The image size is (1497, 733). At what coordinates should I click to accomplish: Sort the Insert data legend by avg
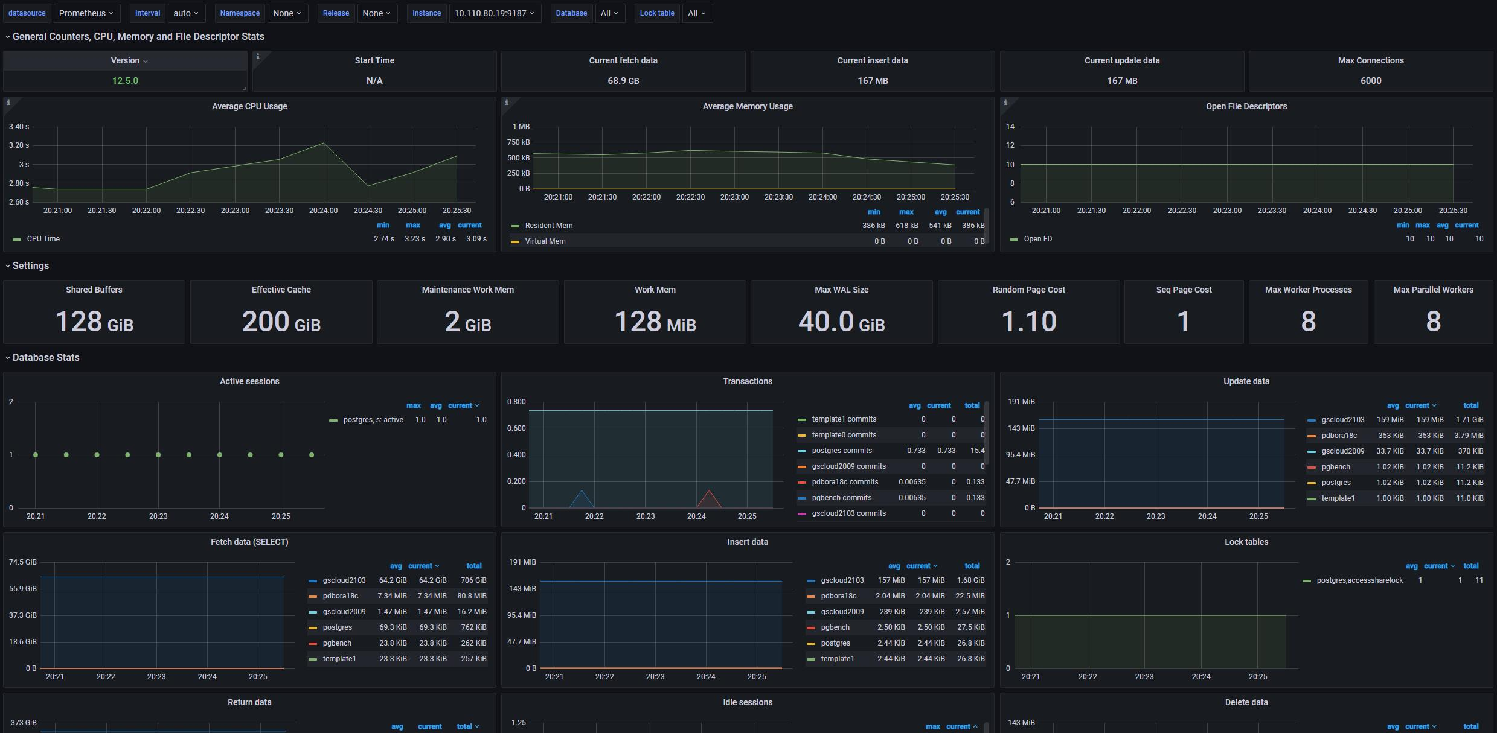click(x=894, y=566)
